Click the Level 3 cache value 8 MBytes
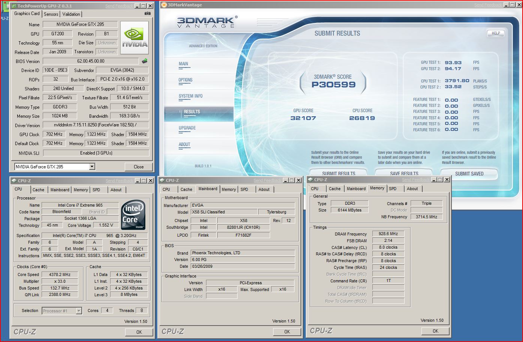Viewport: 523px width, 342px height. (129, 294)
